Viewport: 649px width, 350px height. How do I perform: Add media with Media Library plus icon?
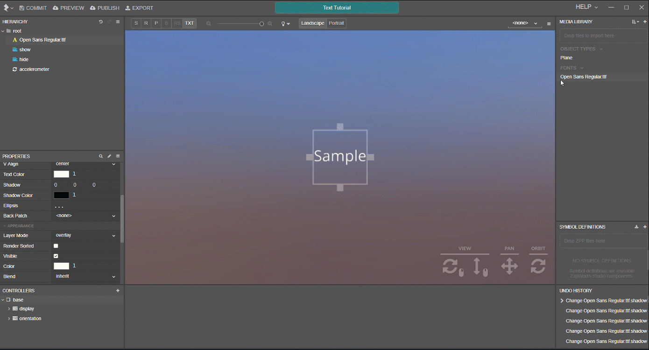click(x=645, y=22)
